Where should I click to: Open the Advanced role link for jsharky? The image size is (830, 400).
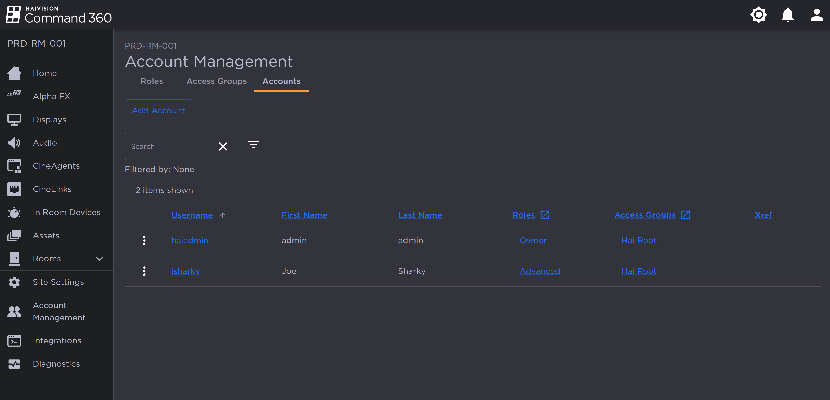tap(540, 271)
